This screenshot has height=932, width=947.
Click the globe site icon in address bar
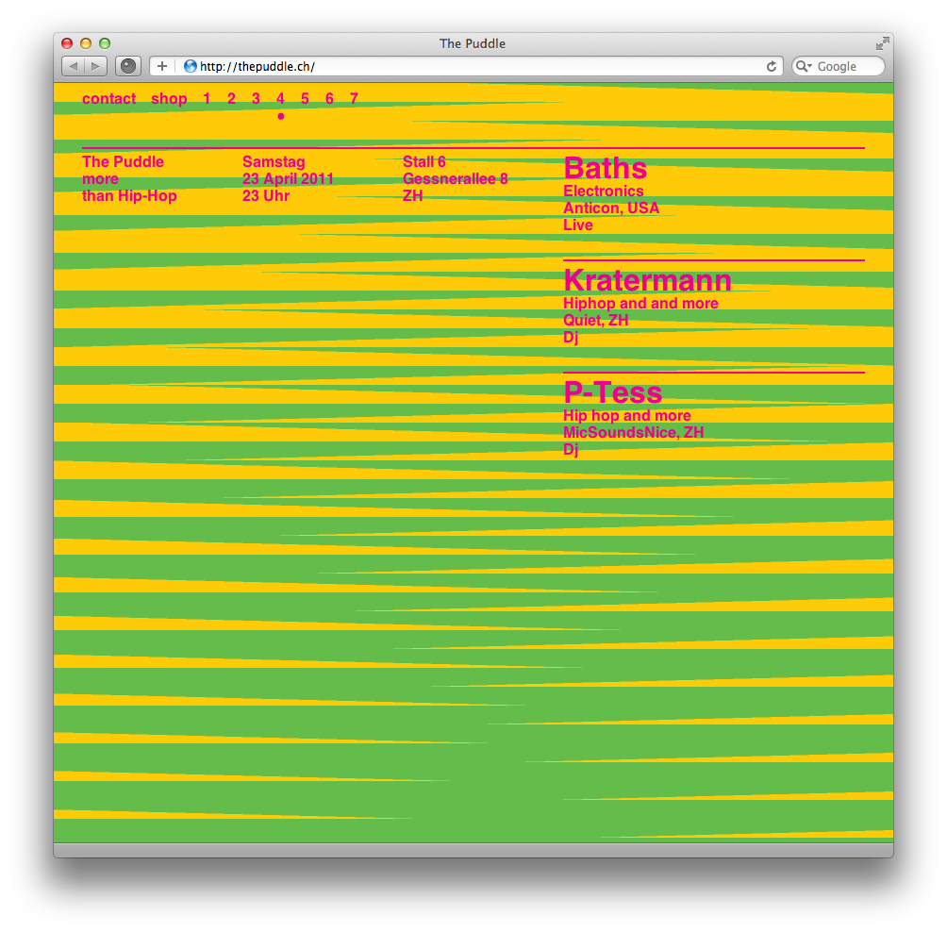pyautogui.click(x=190, y=66)
